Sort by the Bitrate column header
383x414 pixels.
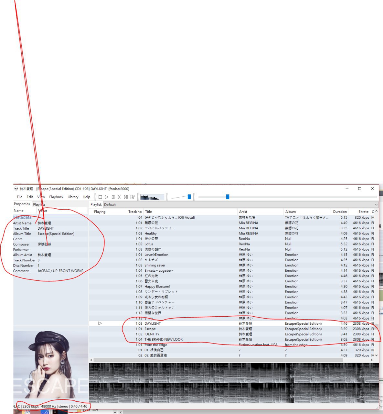(x=359, y=212)
